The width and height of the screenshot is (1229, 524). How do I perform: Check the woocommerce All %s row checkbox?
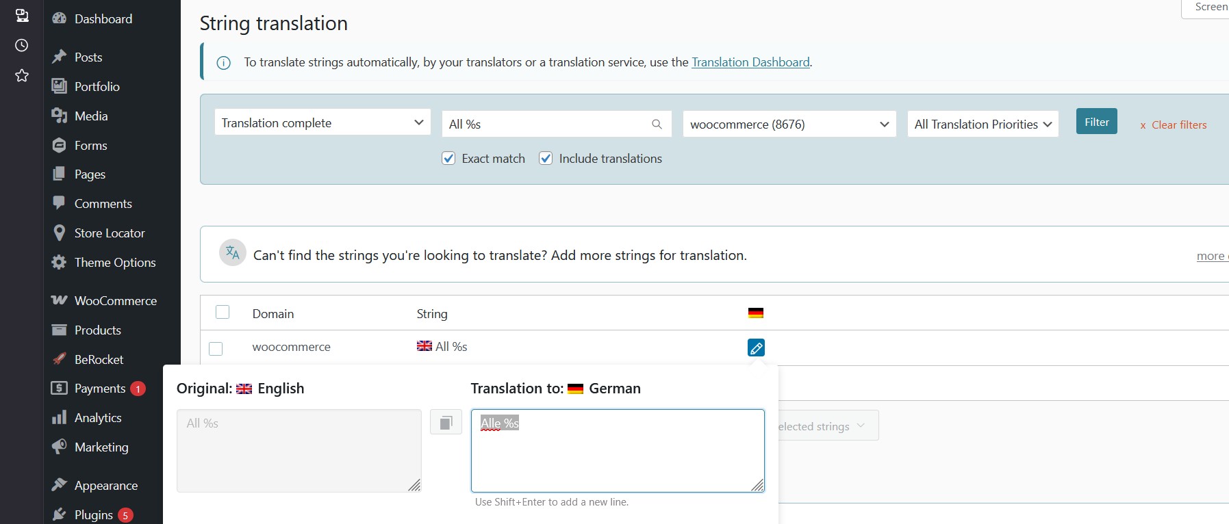point(216,349)
